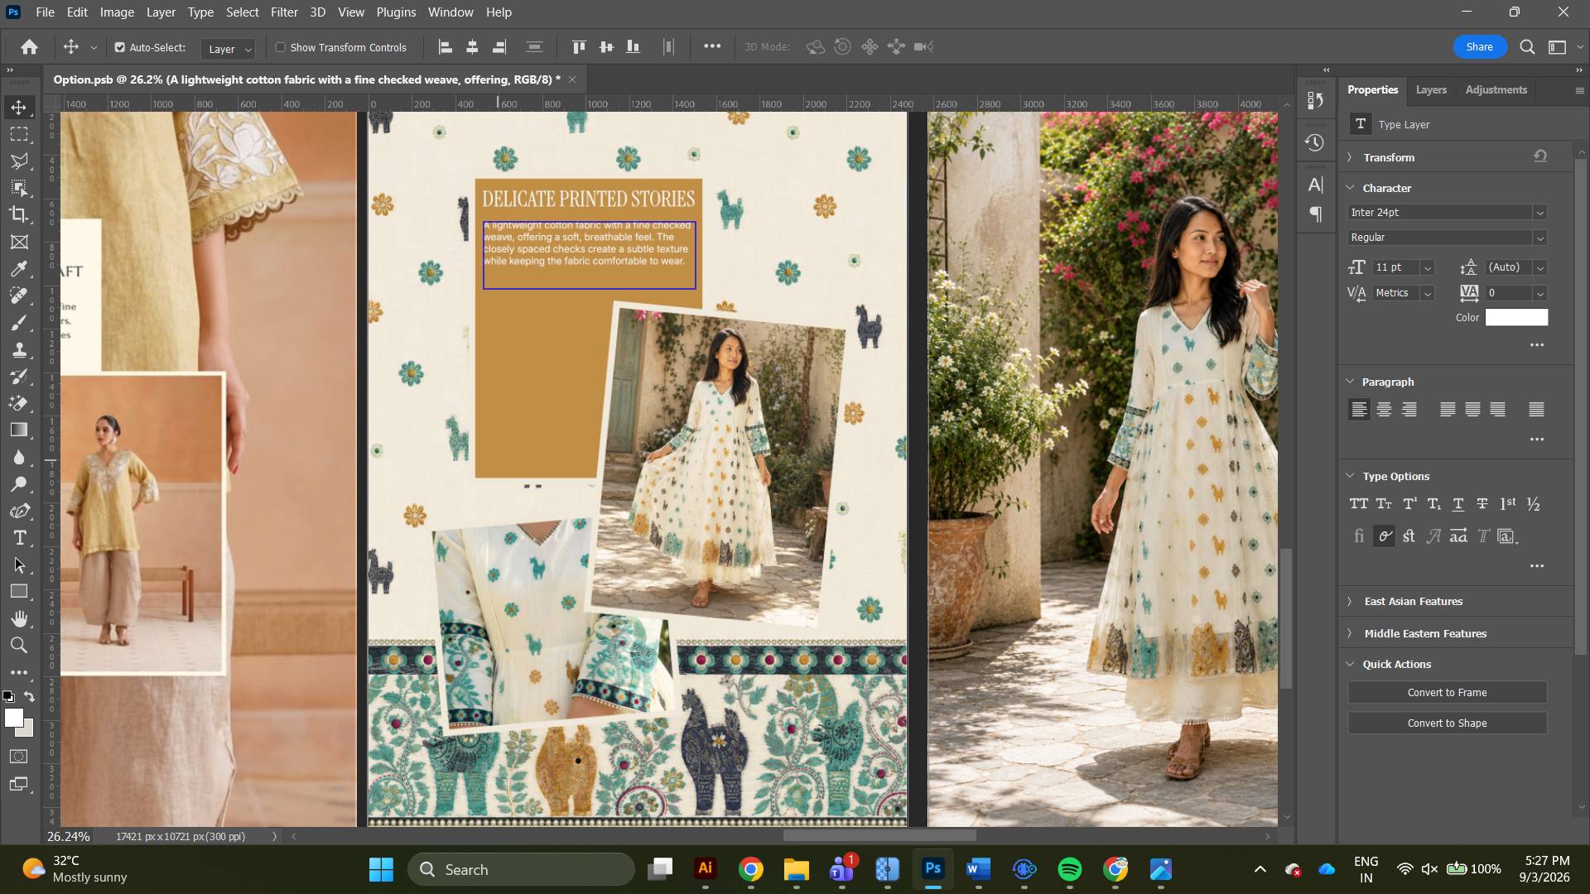
Task: Choose the Hand tool
Action: [x=20, y=618]
